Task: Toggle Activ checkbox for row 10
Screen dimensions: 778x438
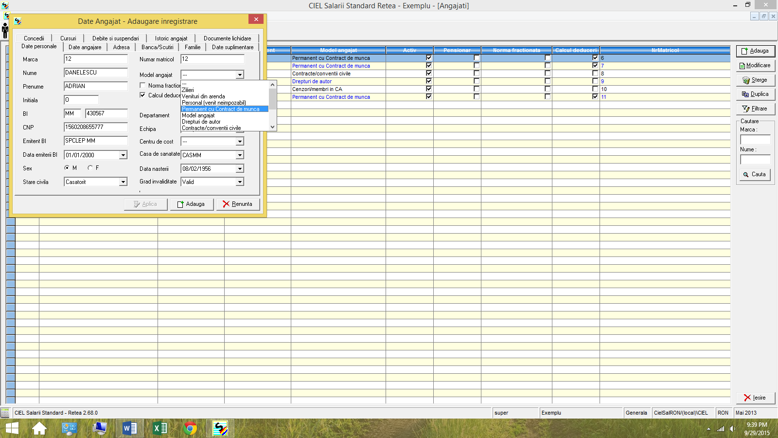Action: coord(429,89)
